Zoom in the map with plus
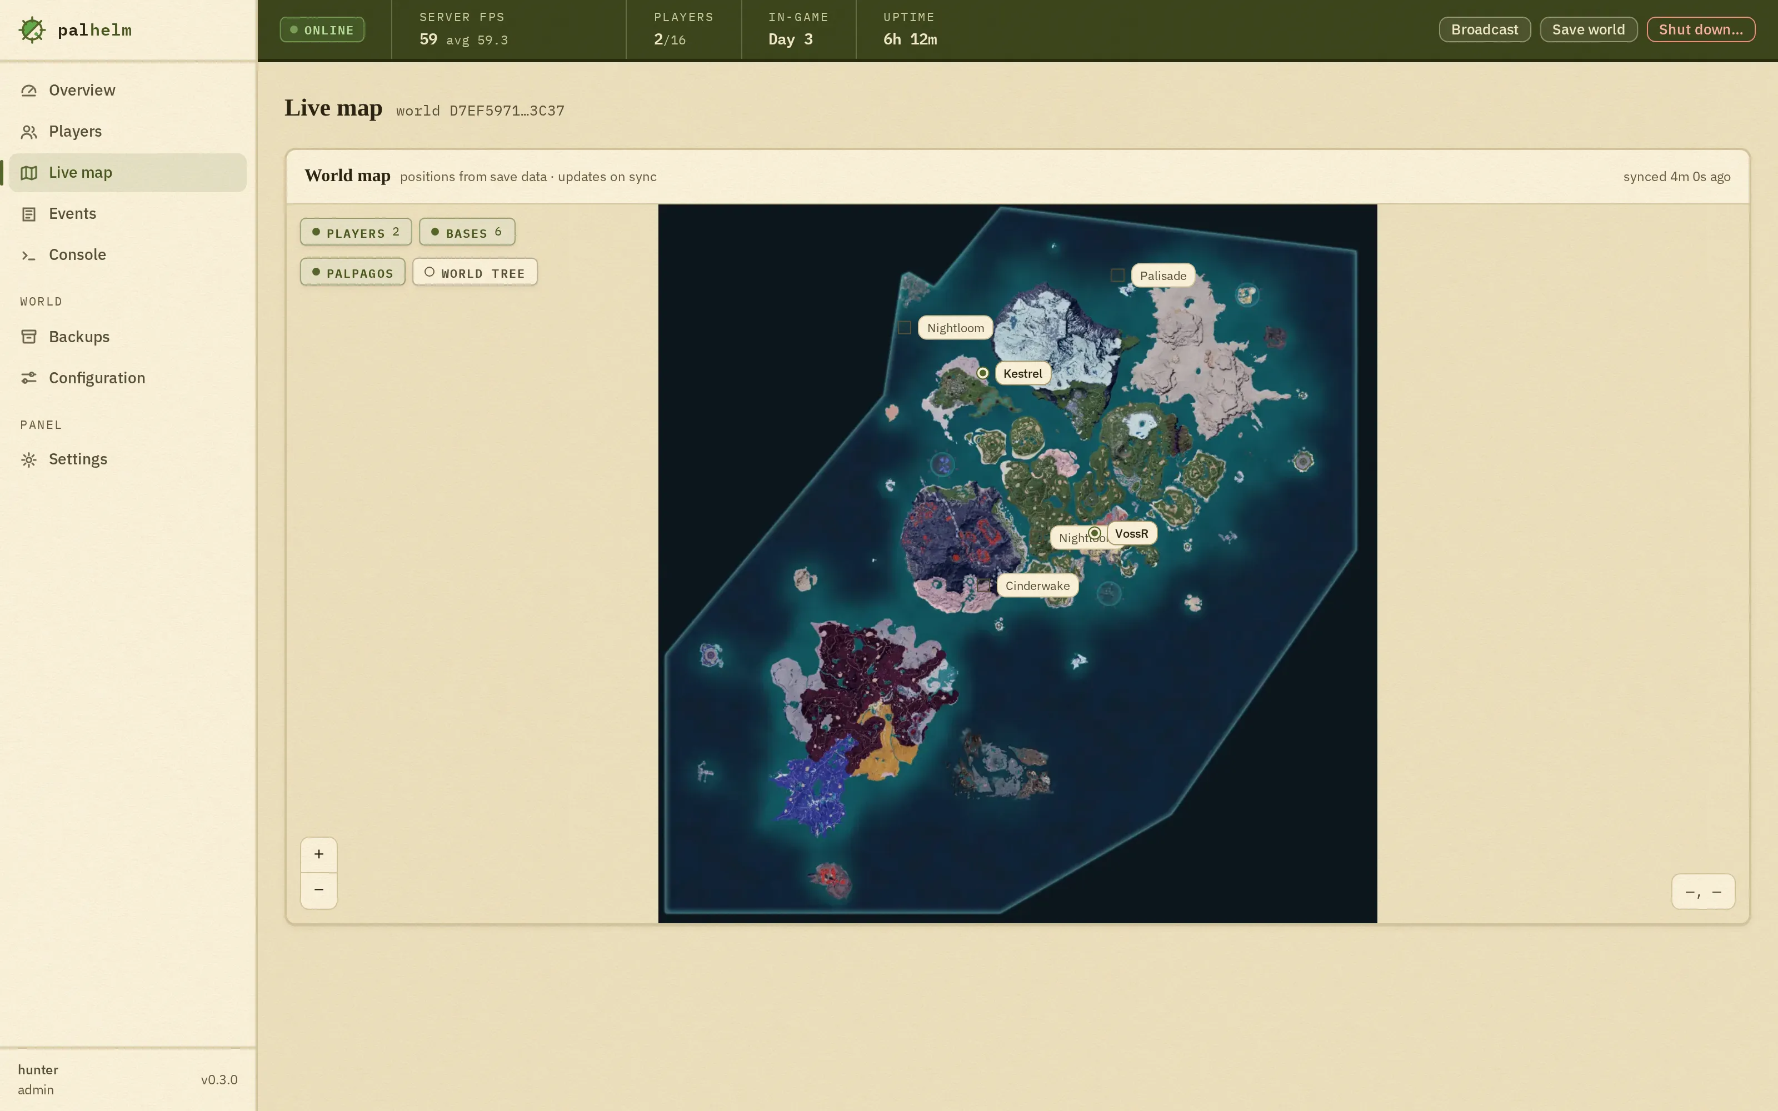 pyautogui.click(x=319, y=854)
